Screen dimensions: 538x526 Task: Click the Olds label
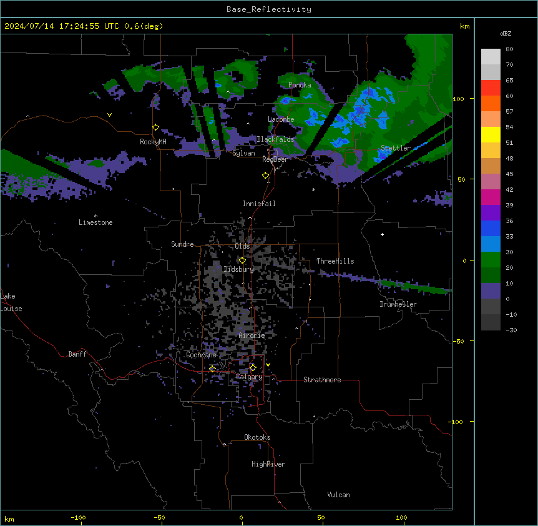tap(242, 246)
